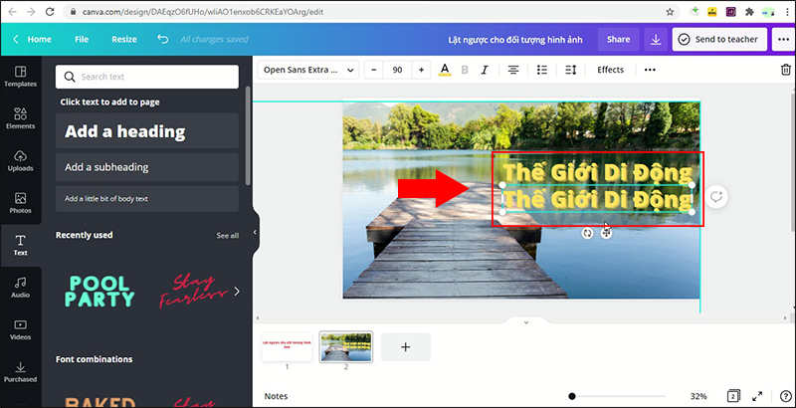Undo the last change

pyautogui.click(x=162, y=39)
